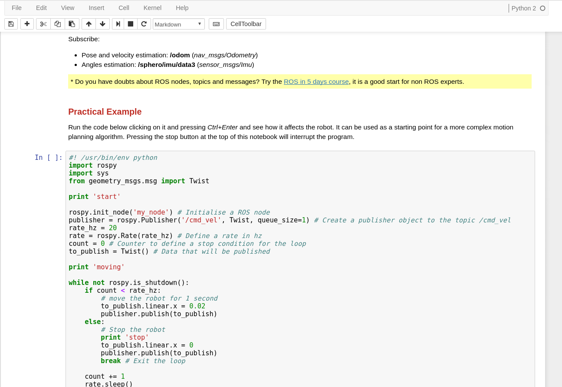This screenshot has height=387, width=562.
Task: Click the sensor_msgs/Imu message type text
Action: pos(226,65)
